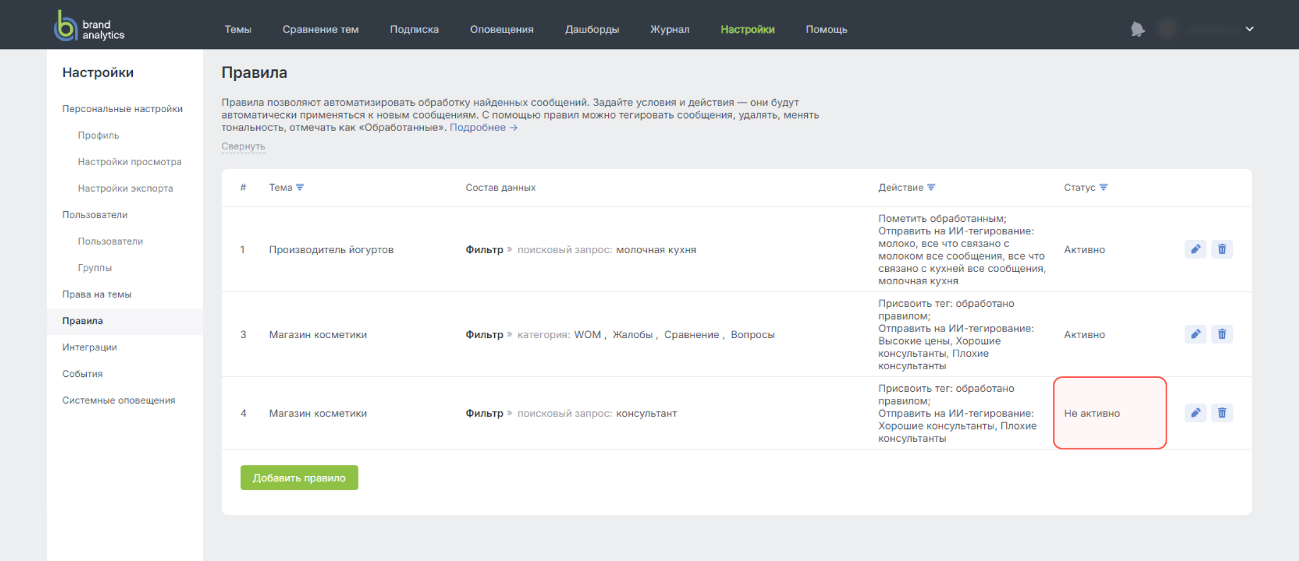Go to the Темы top menu
This screenshot has height=561, width=1299.
238,29
